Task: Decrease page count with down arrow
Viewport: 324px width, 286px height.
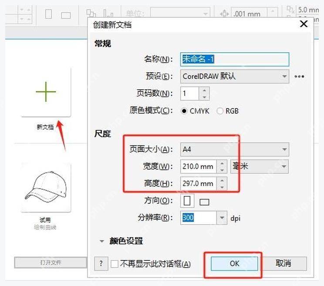Action: [204, 97]
